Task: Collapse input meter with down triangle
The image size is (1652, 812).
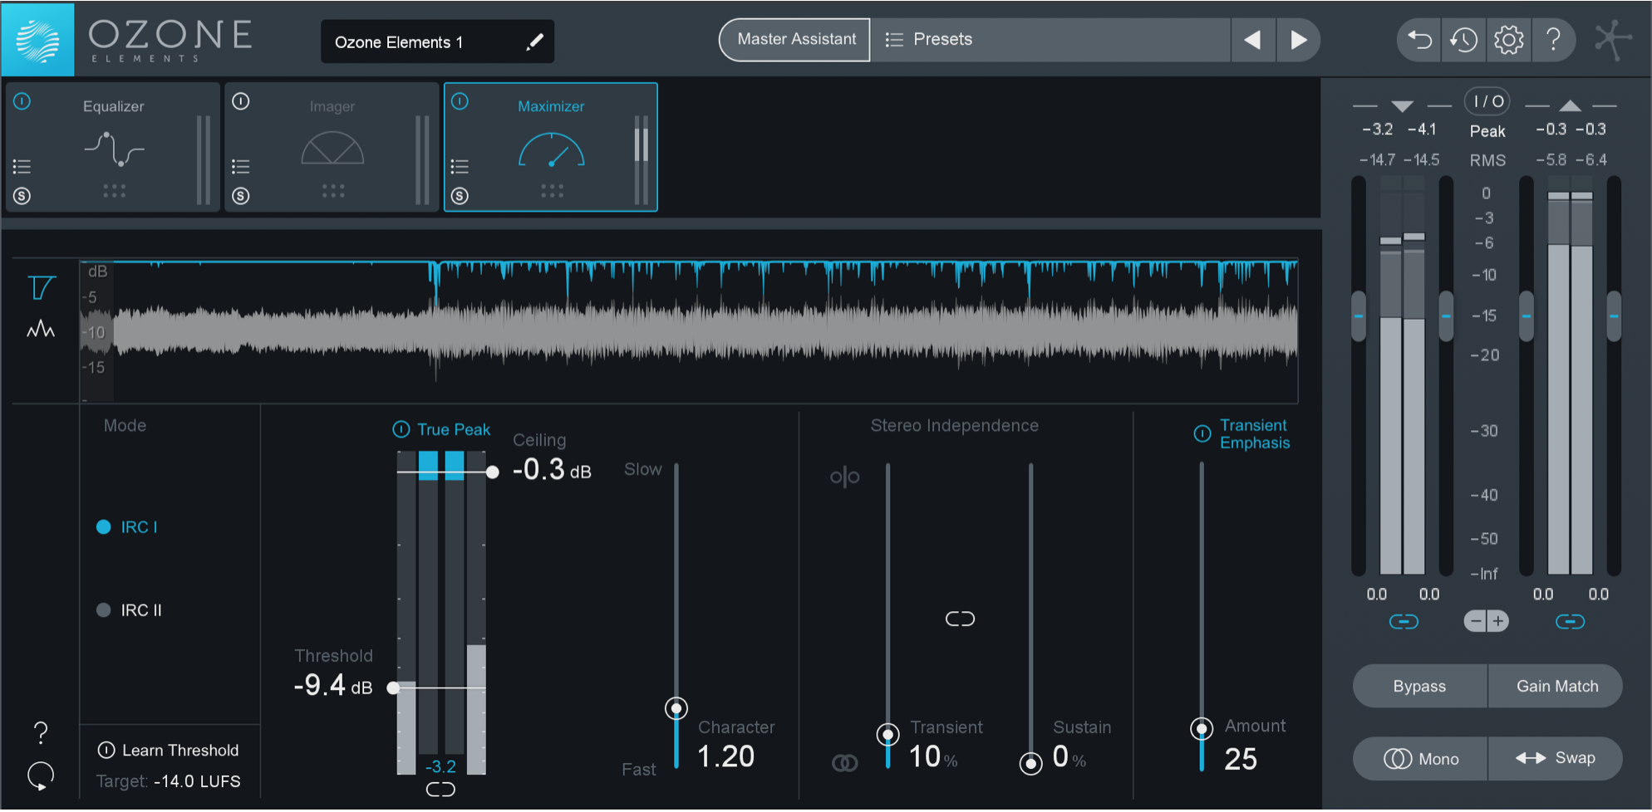Action: click(x=1402, y=106)
